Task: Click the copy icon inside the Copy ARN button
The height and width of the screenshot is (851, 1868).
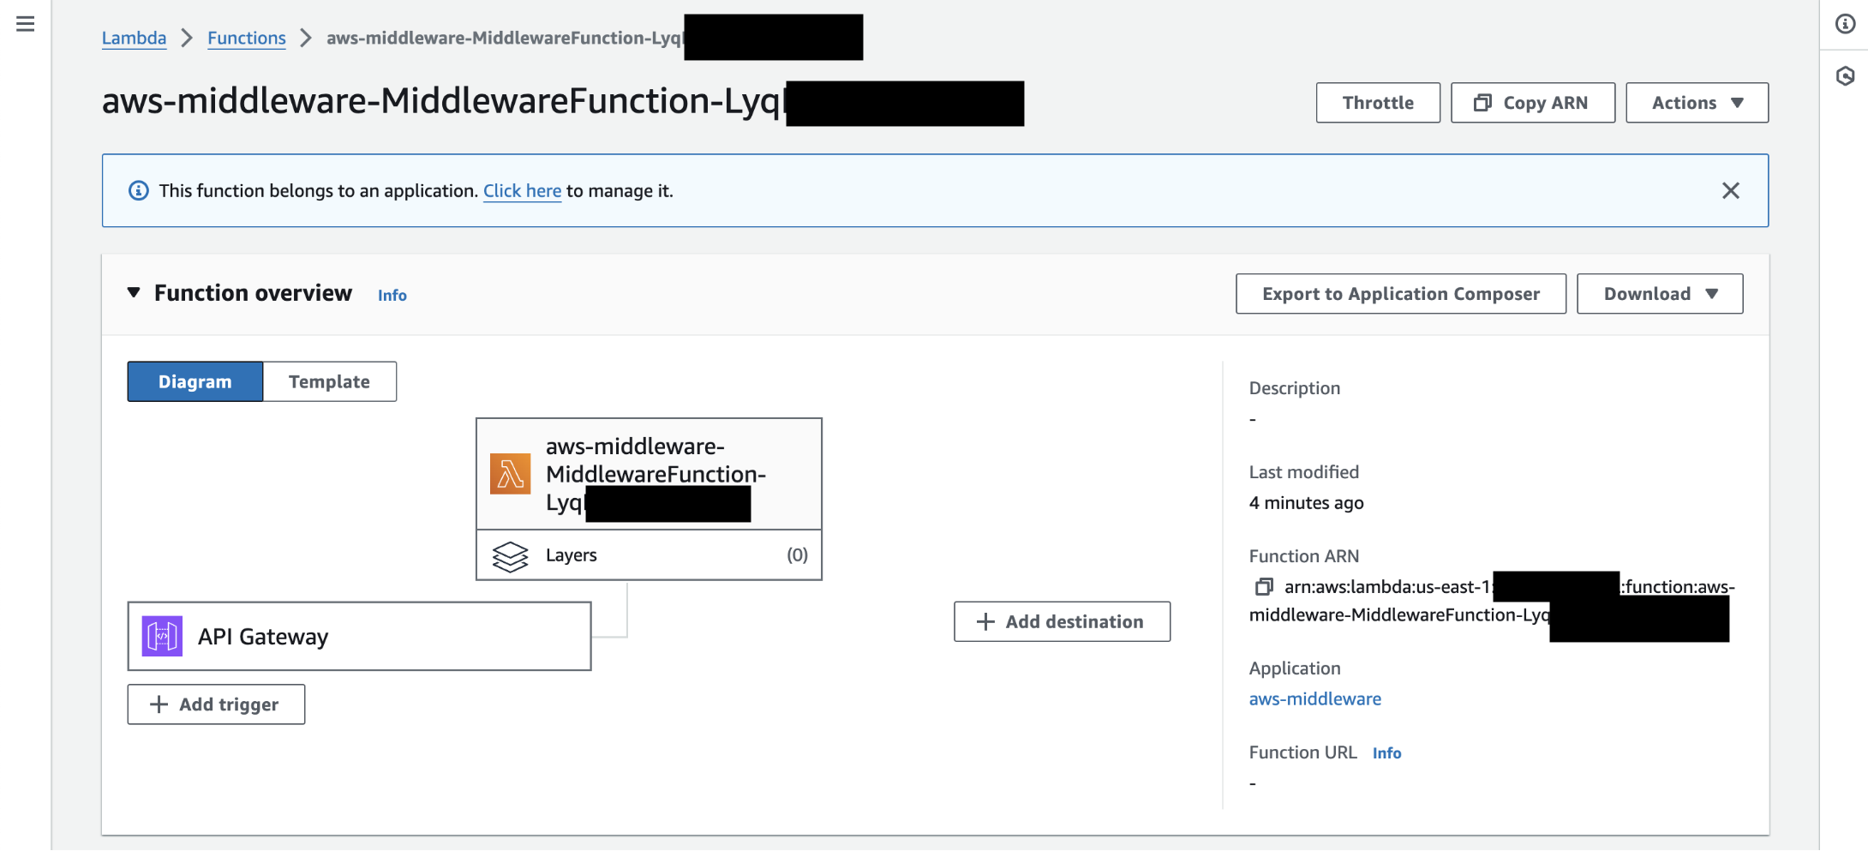Action: pyautogui.click(x=1482, y=102)
